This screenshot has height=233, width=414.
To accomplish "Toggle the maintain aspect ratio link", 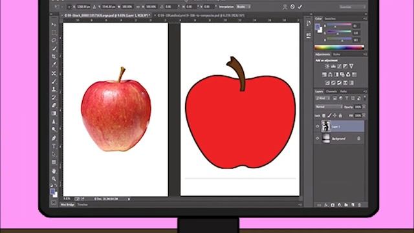I will point(138,6).
